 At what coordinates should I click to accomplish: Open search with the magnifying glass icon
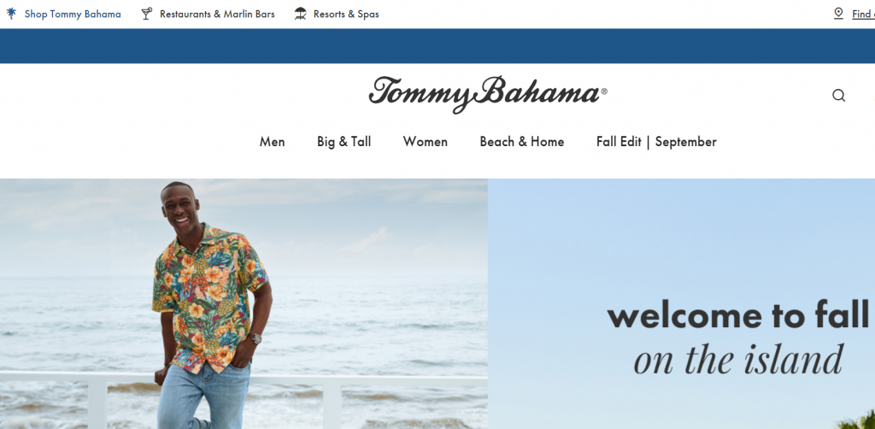(x=839, y=96)
